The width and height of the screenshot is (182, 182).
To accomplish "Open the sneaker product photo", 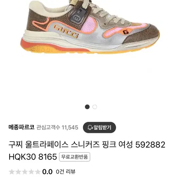I will pyautogui.click(x=90, y=27).
